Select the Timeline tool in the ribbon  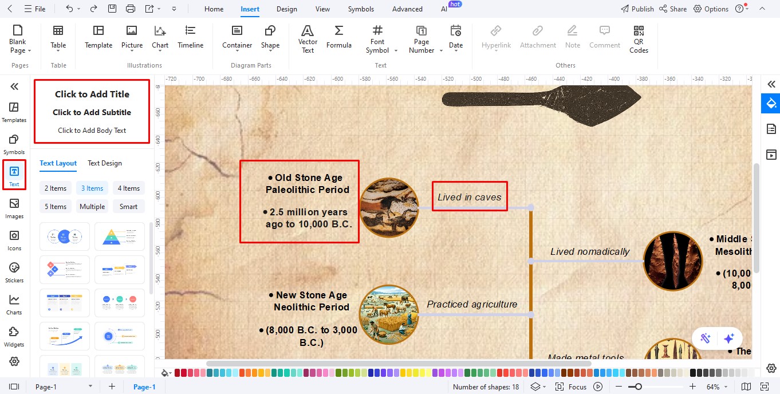[190, 37]
